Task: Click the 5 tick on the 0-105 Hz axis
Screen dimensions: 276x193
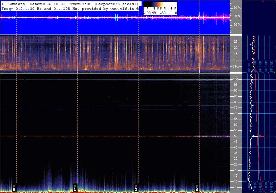Action: tap(236, 187)
